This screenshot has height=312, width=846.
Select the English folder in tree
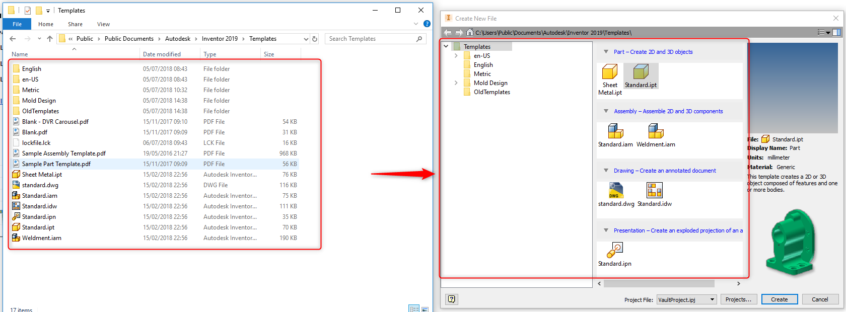483,65
